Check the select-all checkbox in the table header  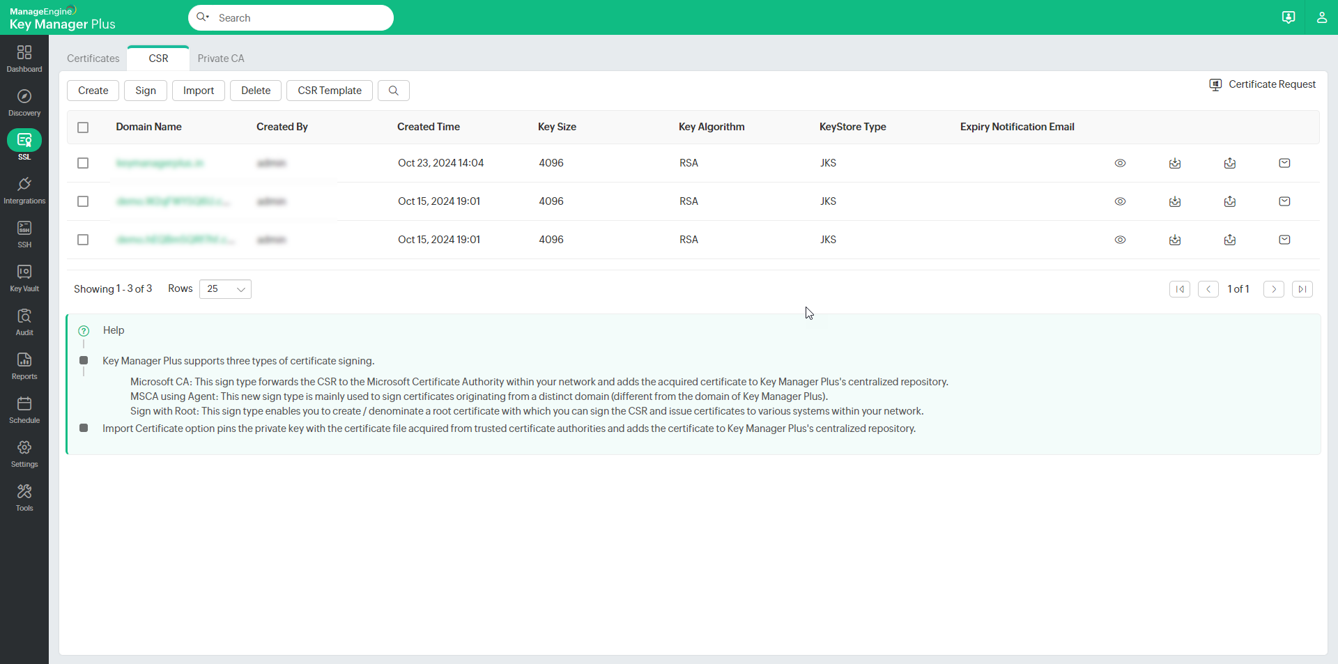coord(83,128)
